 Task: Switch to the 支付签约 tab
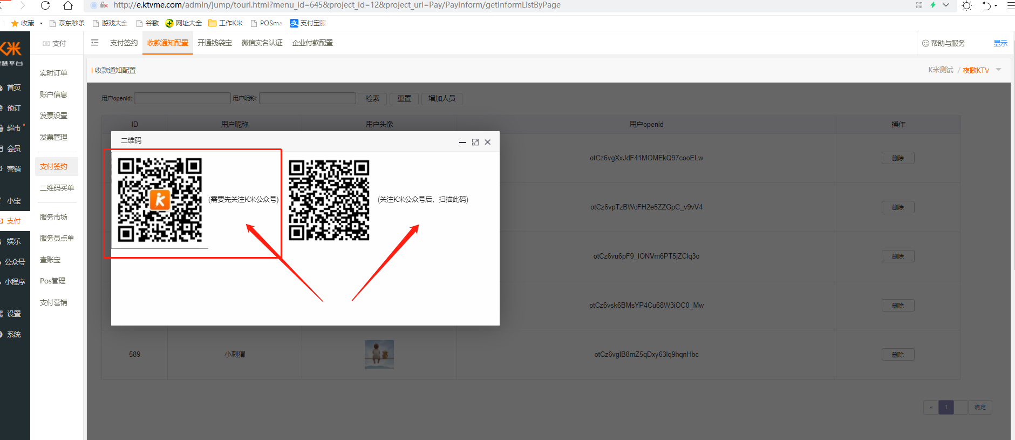click(124, 43)
